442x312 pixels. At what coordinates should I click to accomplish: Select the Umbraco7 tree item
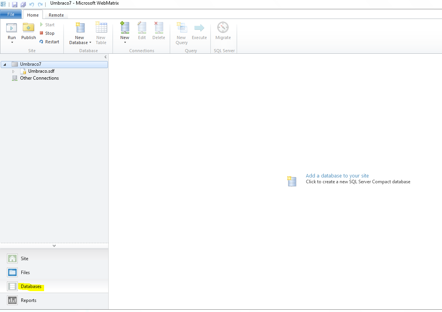click(x=55, y=64)
